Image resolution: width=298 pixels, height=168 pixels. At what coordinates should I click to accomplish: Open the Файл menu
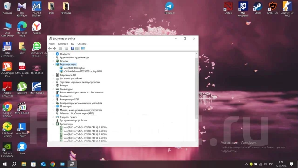[x=52, y=44]
